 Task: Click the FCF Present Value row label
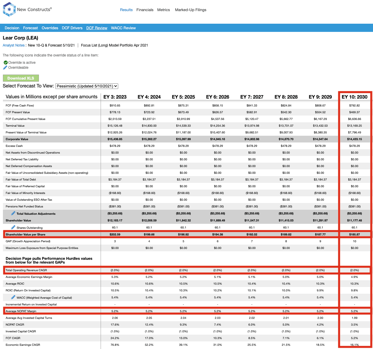pos(18,112)
